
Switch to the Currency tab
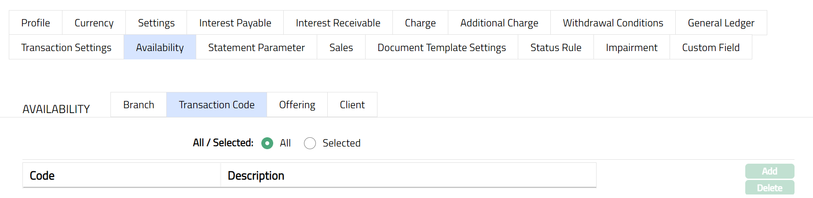94,23
